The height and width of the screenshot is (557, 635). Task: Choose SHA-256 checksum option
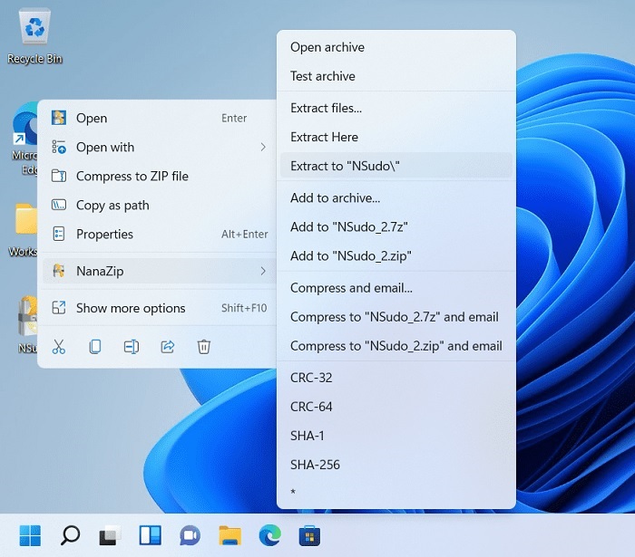315,465
